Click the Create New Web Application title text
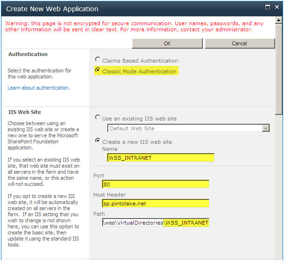284x261 pixels. [52, 9]
